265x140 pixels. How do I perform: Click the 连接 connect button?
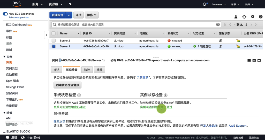coord(78,15)
